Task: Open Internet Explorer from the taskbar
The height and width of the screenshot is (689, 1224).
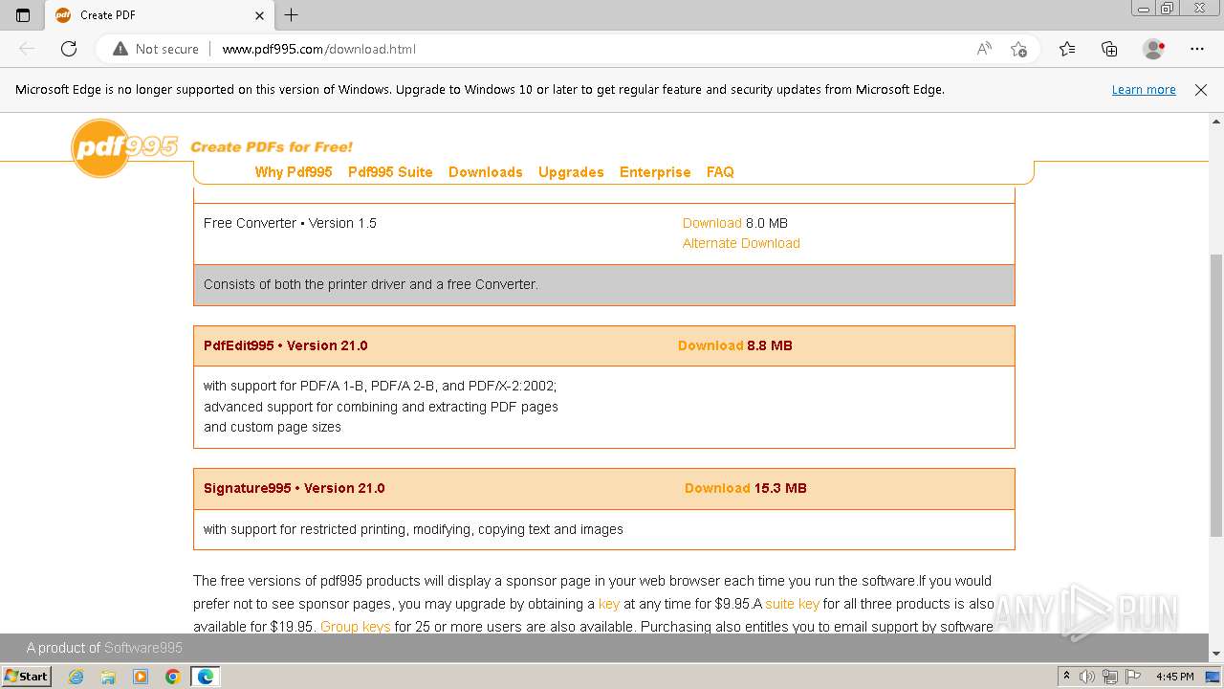Action: (76, 677)
